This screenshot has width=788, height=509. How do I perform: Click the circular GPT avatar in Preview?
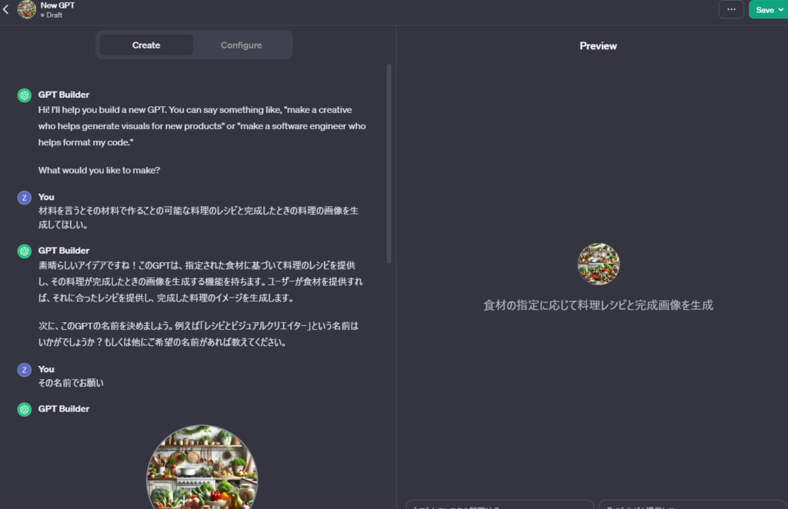[598, 264]
